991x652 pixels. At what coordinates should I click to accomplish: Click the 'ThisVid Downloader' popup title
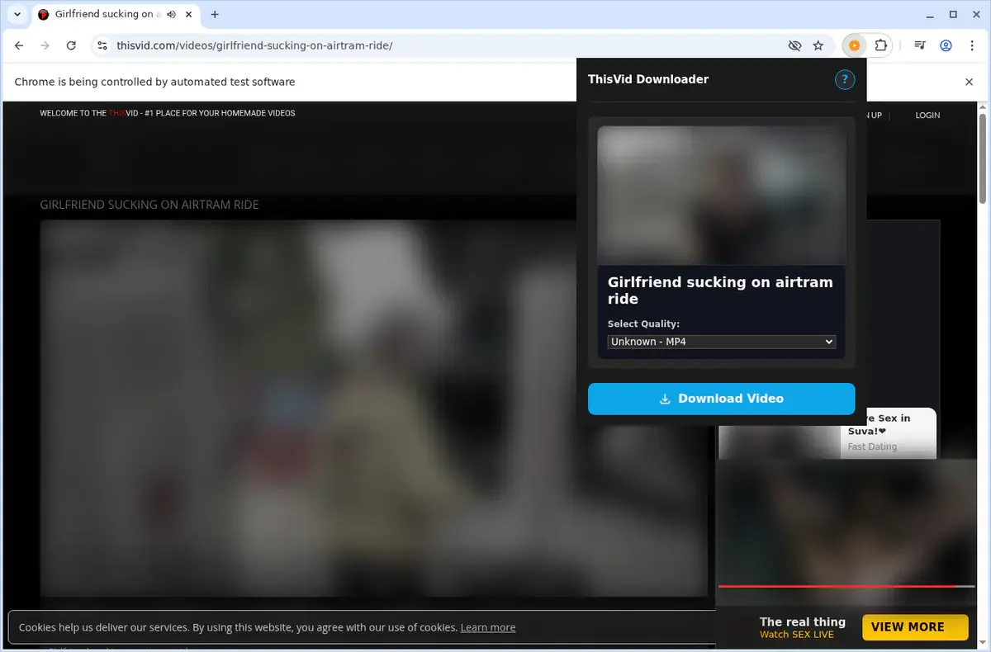pos(648,79)
